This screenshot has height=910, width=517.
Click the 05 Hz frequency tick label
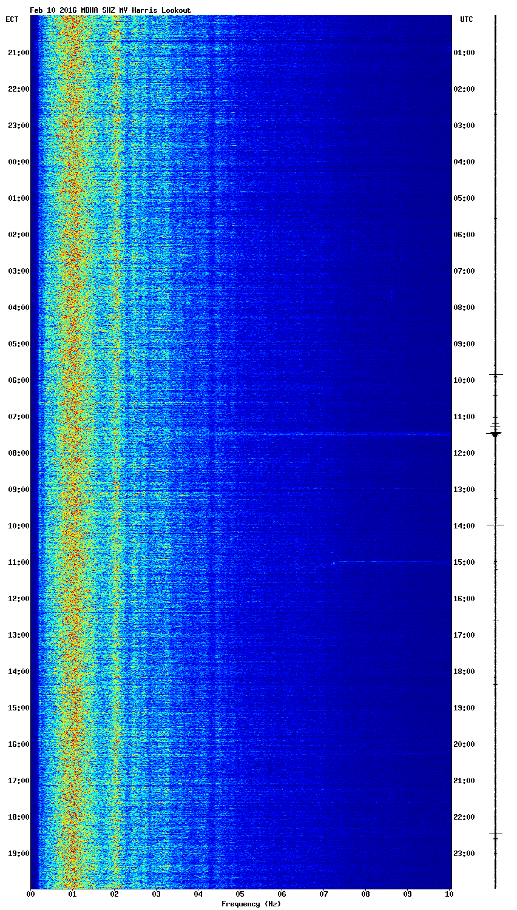tap(240, 894)
